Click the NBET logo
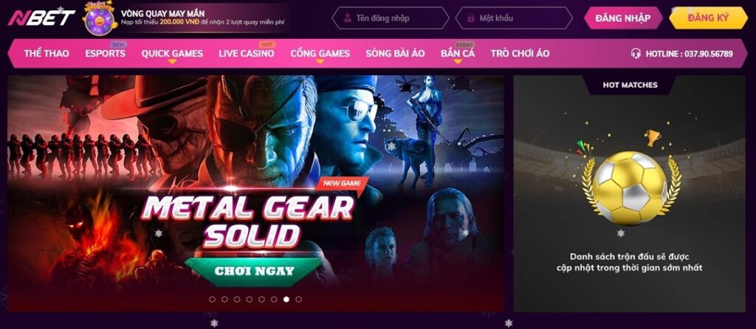This screenshot has width=756, height=329. (41, 18)
